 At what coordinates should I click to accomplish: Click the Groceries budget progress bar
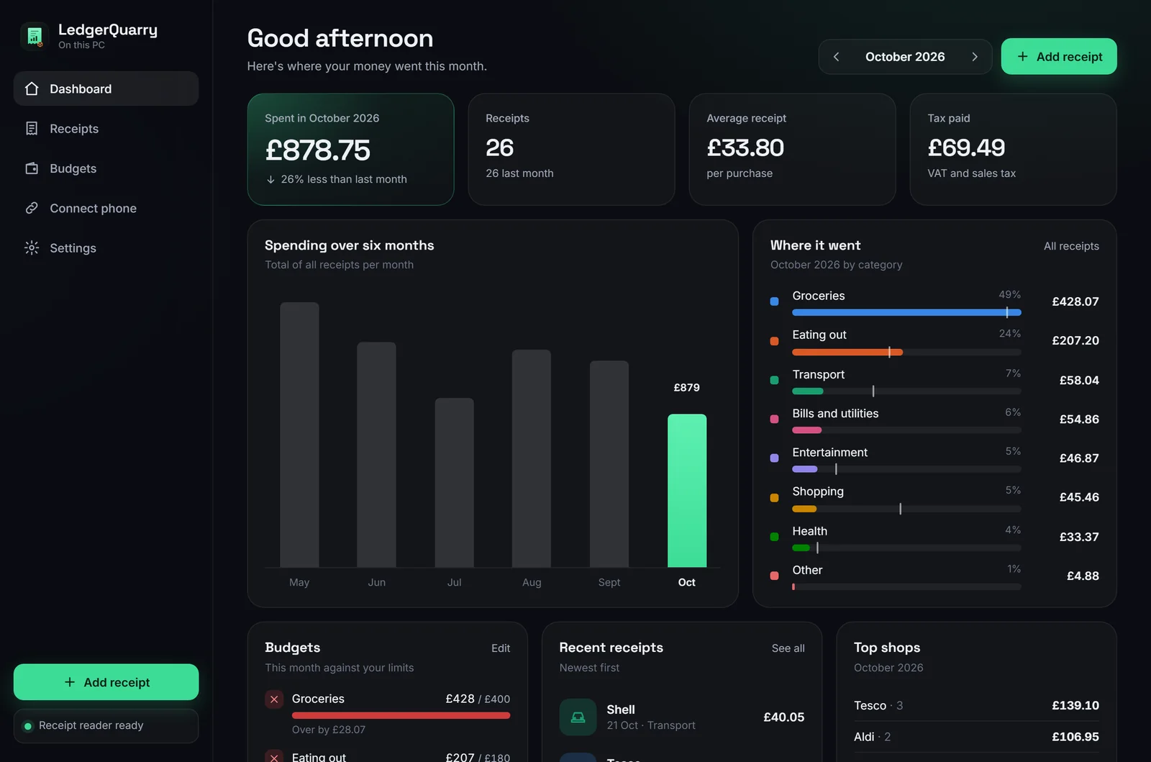401,715
